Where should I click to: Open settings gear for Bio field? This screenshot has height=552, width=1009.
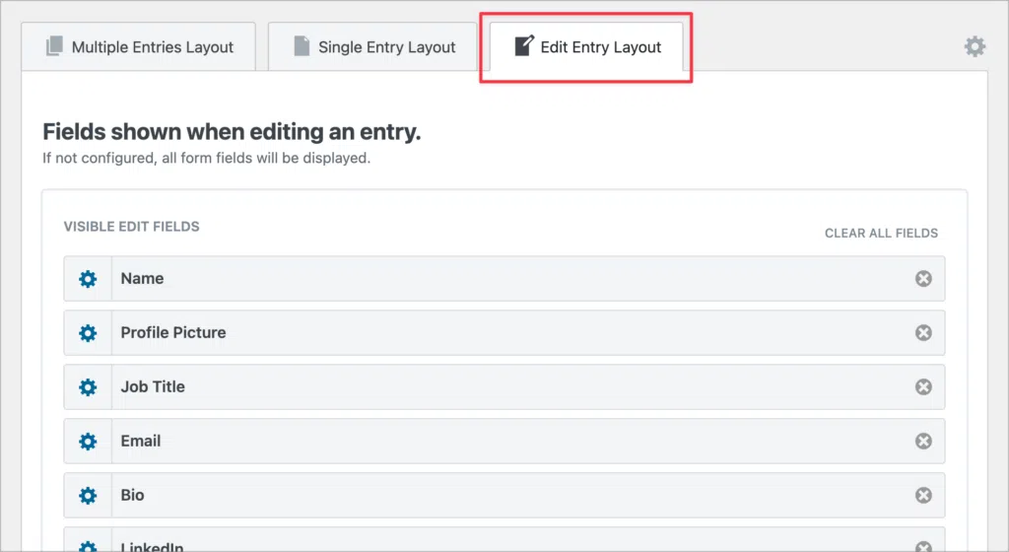[x=88, y=495]
